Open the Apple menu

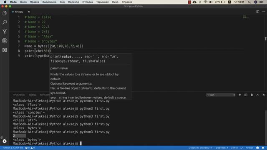[x=5, y=2]
